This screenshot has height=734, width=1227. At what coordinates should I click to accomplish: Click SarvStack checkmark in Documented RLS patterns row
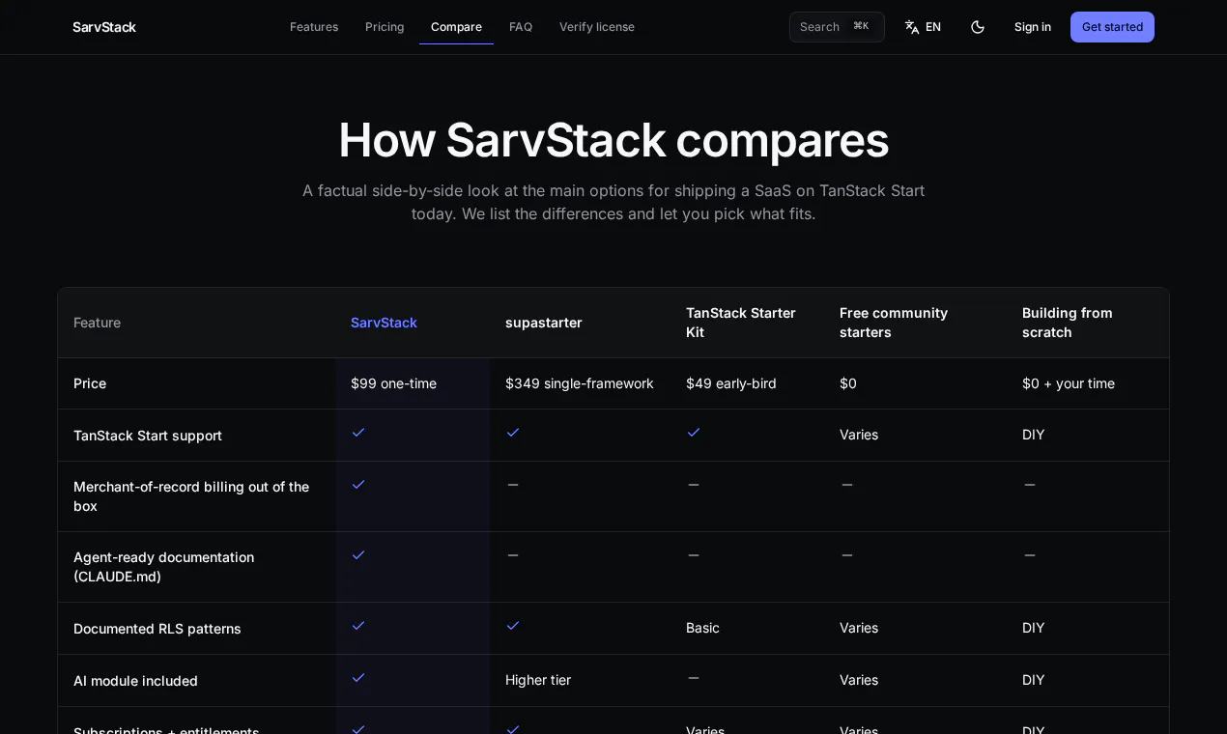[358, 626]
